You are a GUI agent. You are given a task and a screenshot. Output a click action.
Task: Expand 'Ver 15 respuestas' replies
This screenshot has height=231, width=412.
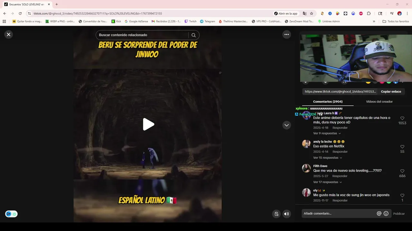(x=328, y=158)
